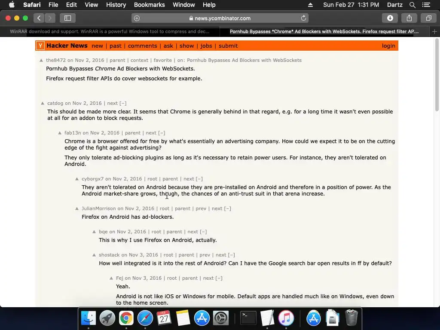Show the tab overview
The width and height of the screenshot is (440, 330).
coord(428,18)
